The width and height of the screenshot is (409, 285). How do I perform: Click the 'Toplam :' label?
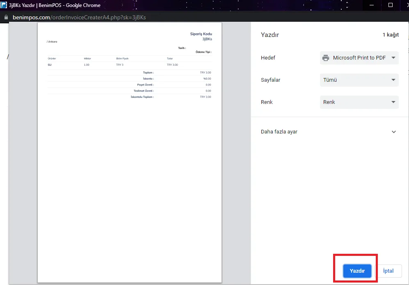pos(149,73)
